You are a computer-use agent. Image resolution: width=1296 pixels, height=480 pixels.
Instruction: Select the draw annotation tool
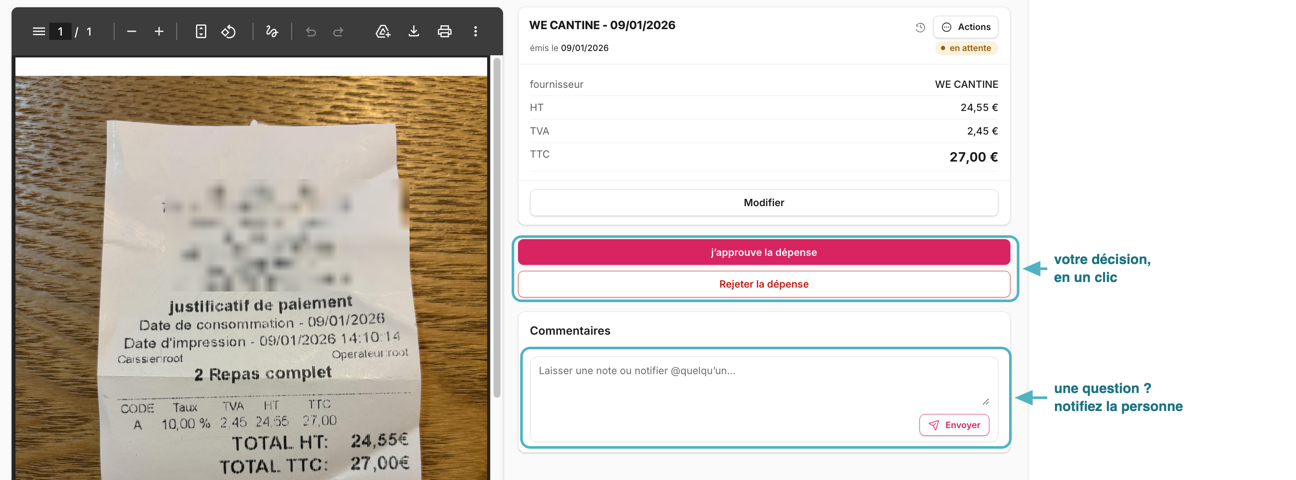(272, 31)
